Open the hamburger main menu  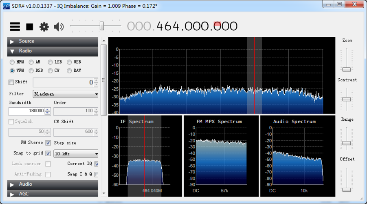(x=15, y=27)
